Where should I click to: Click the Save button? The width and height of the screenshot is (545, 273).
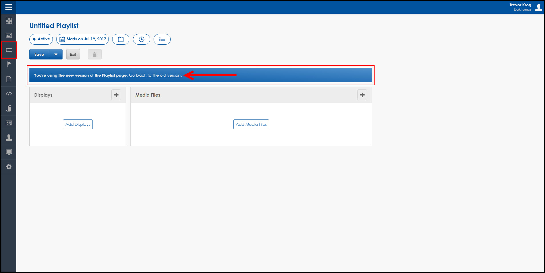point(39,54)
